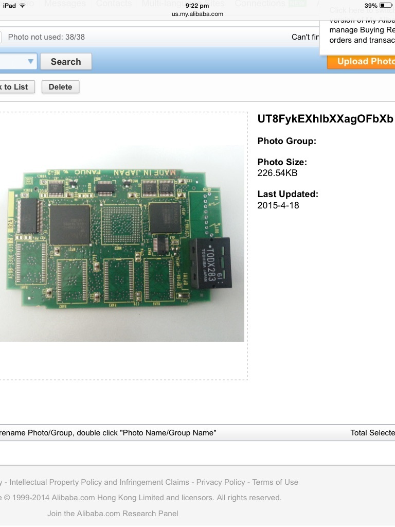Image resolution: width=395 pixels, height=527 pixels.
Task: Open the circuit board photo preview
Action: coord(122,243)
